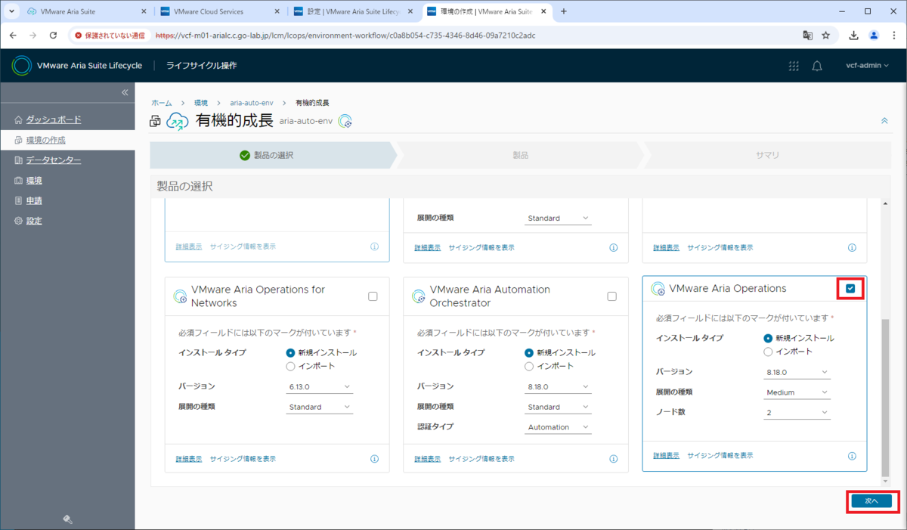This screenshot has width=907, height=530.
Task: Select インポート for Automation Orchestrator
Action: click(x=529, y=366)
